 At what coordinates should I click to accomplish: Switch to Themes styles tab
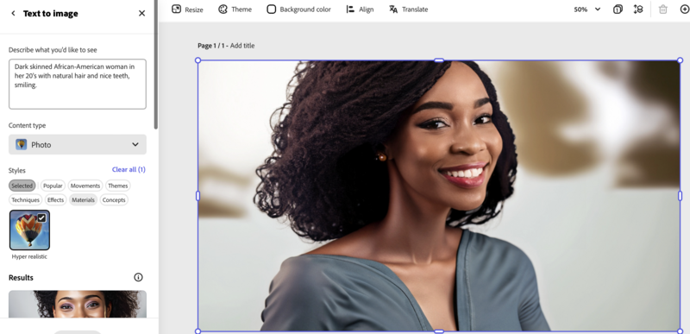pyautogui.click(x=118, y=186)
